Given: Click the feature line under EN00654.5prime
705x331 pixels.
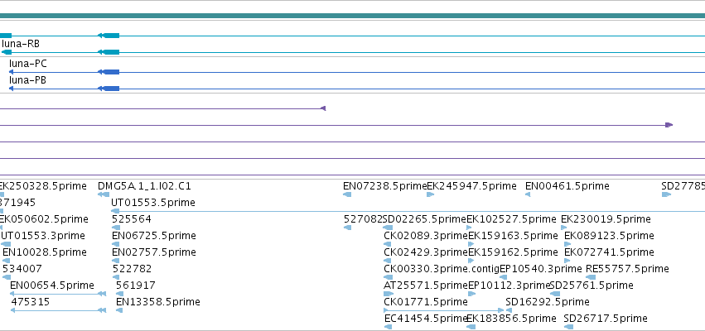Looking at the screenshot, I should pyautogui.click(x=58, y=294).
